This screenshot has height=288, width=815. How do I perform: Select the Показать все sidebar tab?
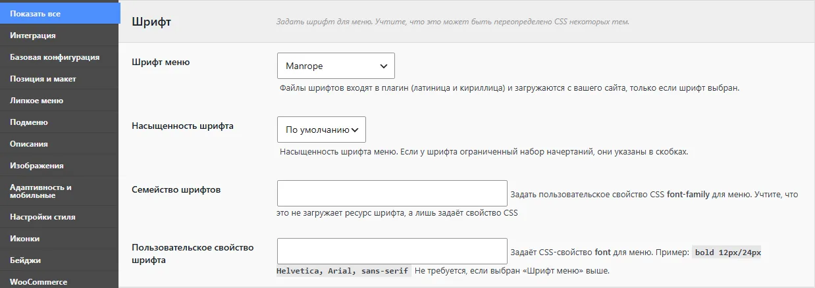(59, 13)
